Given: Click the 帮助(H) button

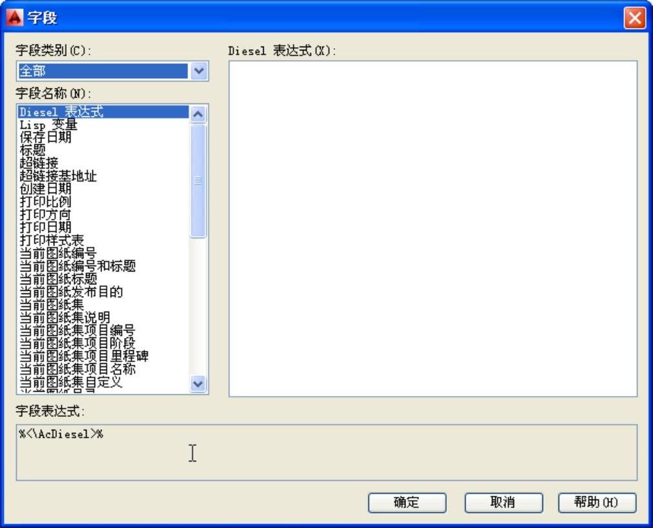Looking at the screenshot, I should pyautogui.click(x=597, y=503).
